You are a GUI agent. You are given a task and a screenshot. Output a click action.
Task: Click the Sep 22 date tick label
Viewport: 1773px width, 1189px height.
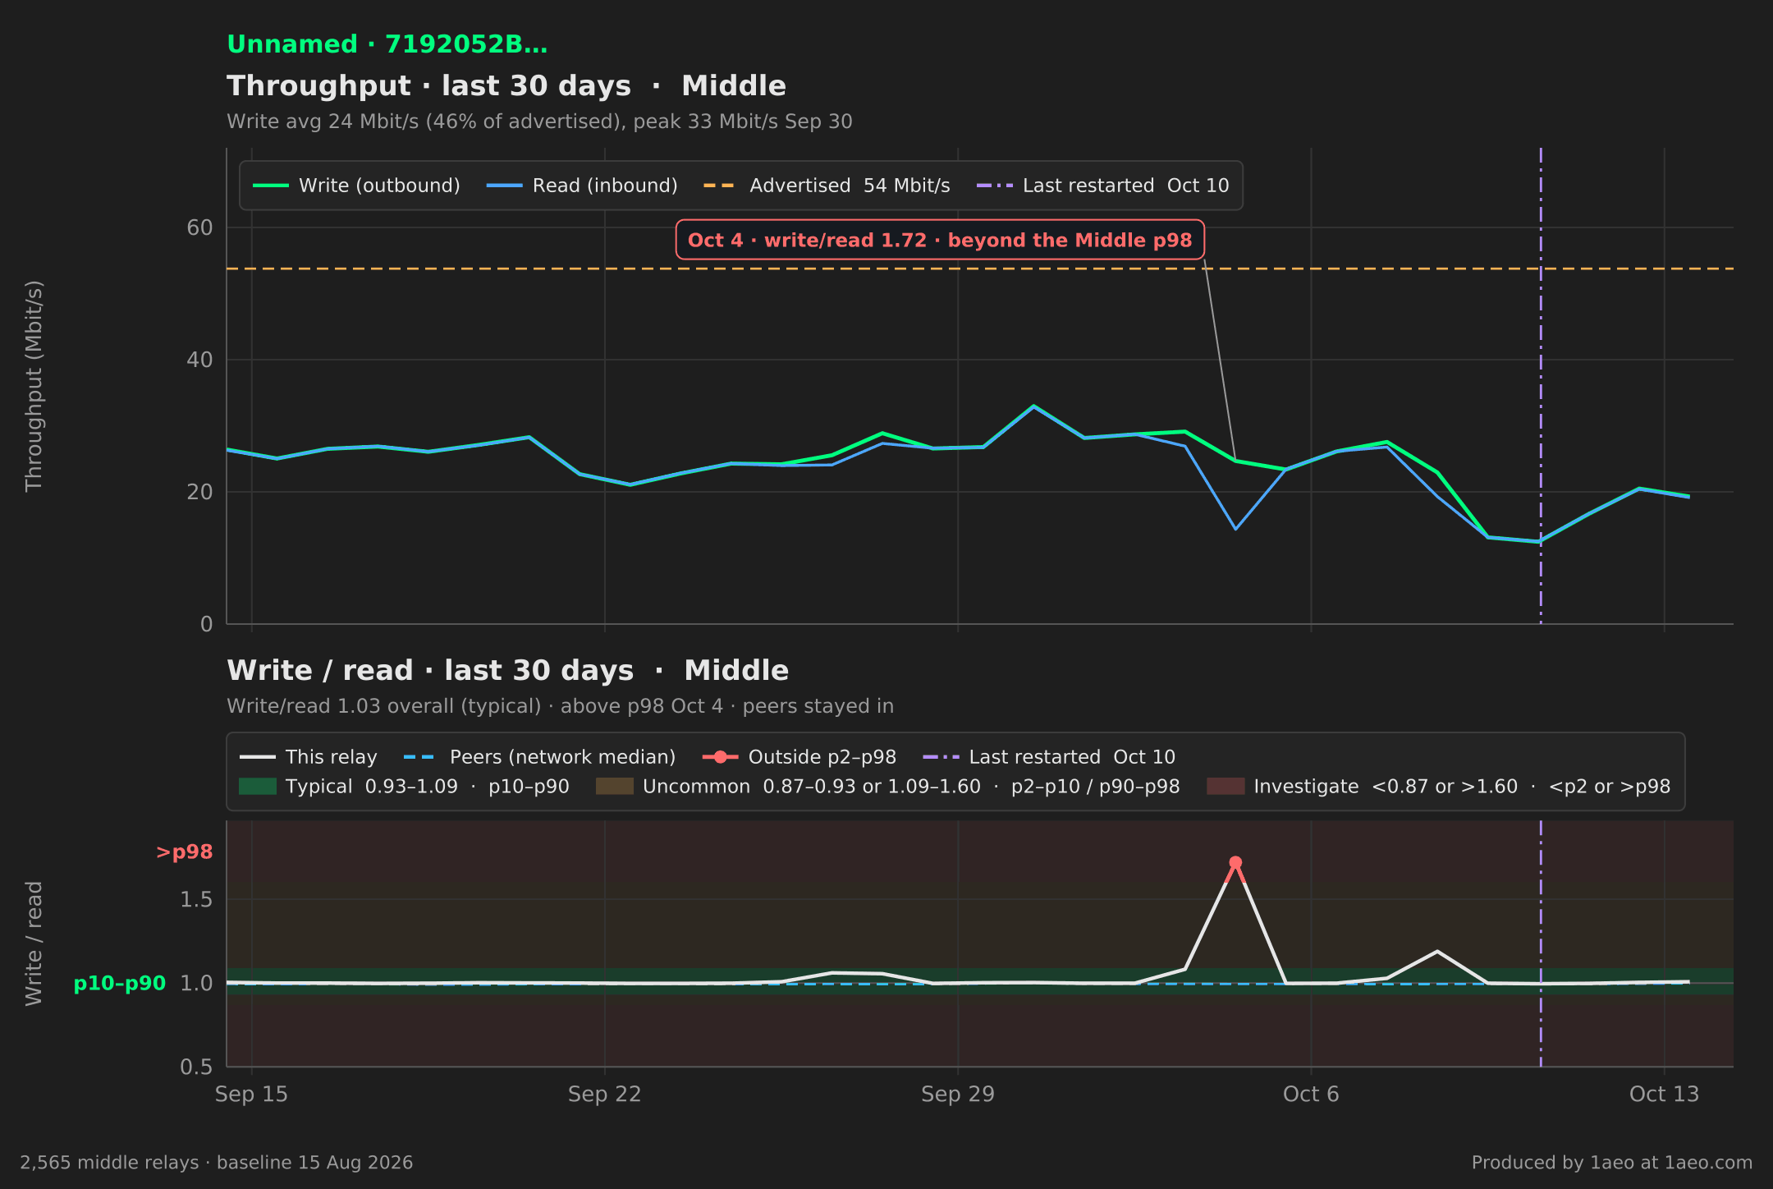604,1095
